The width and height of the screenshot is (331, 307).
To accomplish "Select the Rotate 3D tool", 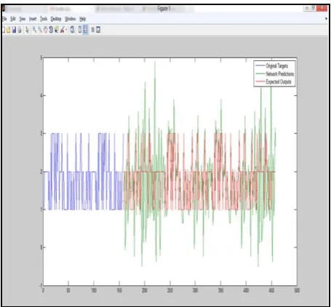I will tap(51, 30).
